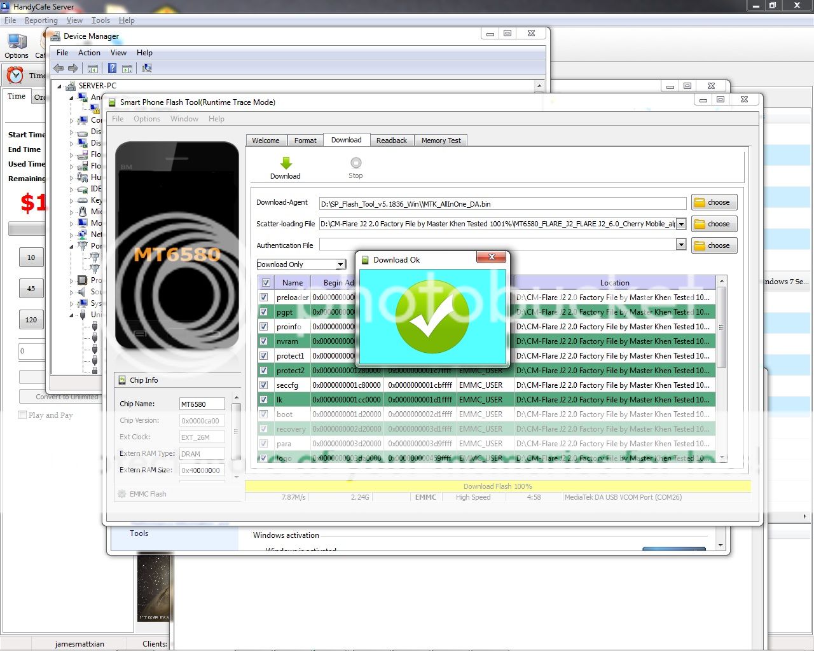Enable the Play and Pay checkbox
The width and height of the screenshot is (814, 651).
(23, 415)
